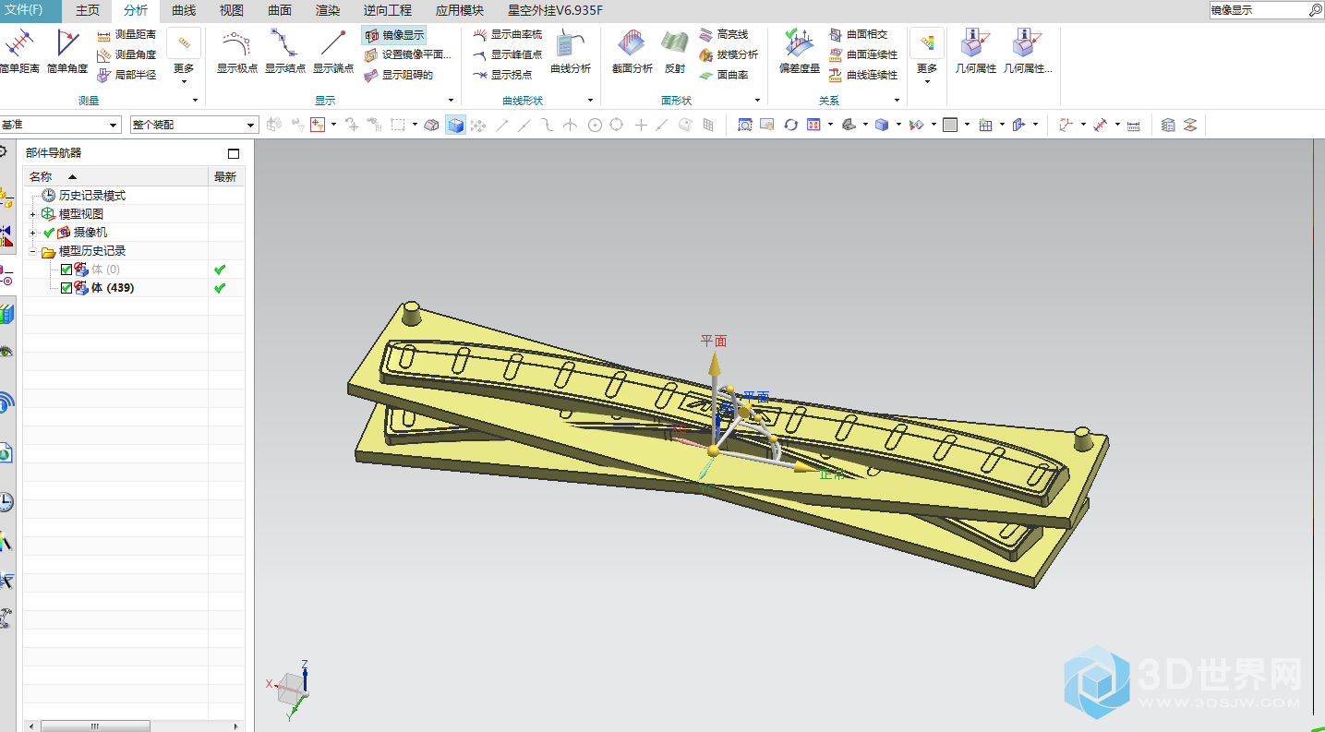1325x732 pixels.
Task: Switch to the 曲面 tab
Action: click(280, 10)
